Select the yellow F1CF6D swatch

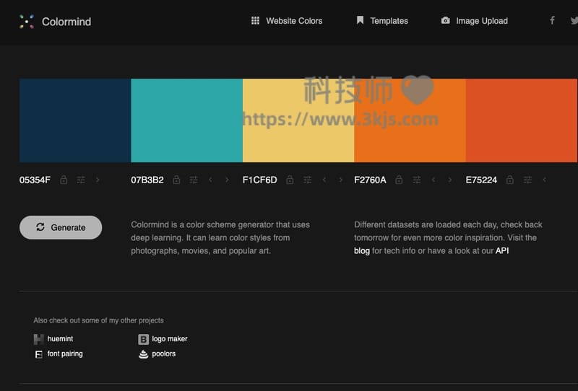298,120
